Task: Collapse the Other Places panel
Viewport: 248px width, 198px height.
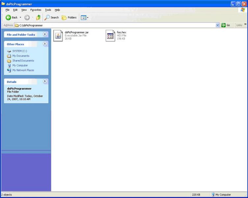Action: tap(45, 44)
